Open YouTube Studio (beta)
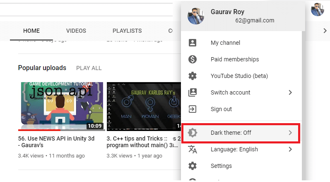 241,76
